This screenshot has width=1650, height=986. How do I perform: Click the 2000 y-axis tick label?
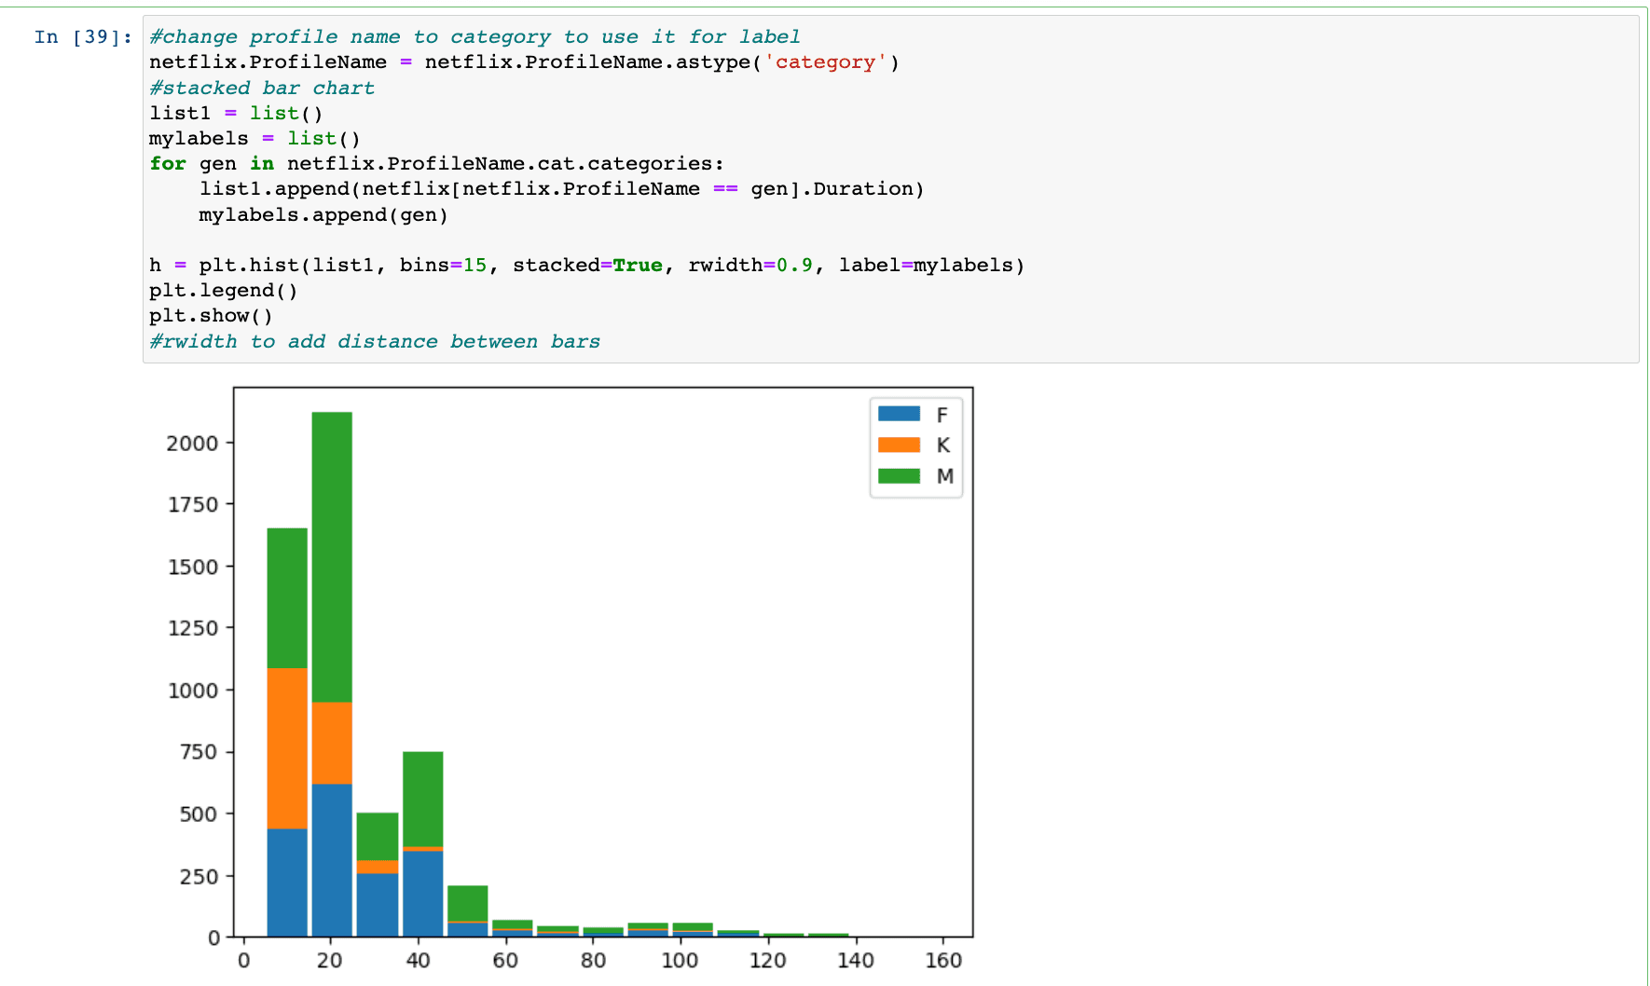192,444
